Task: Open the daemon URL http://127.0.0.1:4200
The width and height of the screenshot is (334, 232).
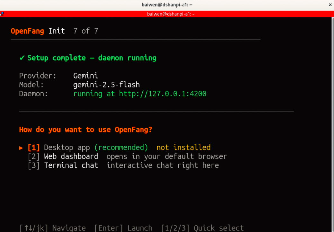Action: point(163,94)
